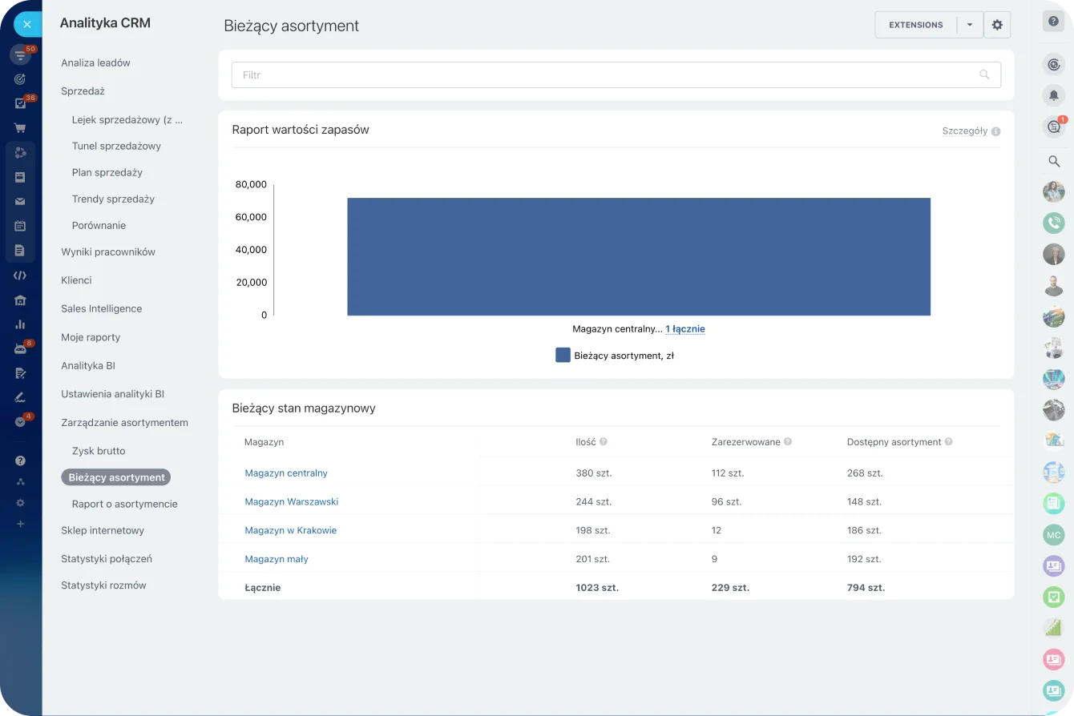1074x716 pixels.
Task: Click the settings gear next to Extensions
Action: coord(997,25)
